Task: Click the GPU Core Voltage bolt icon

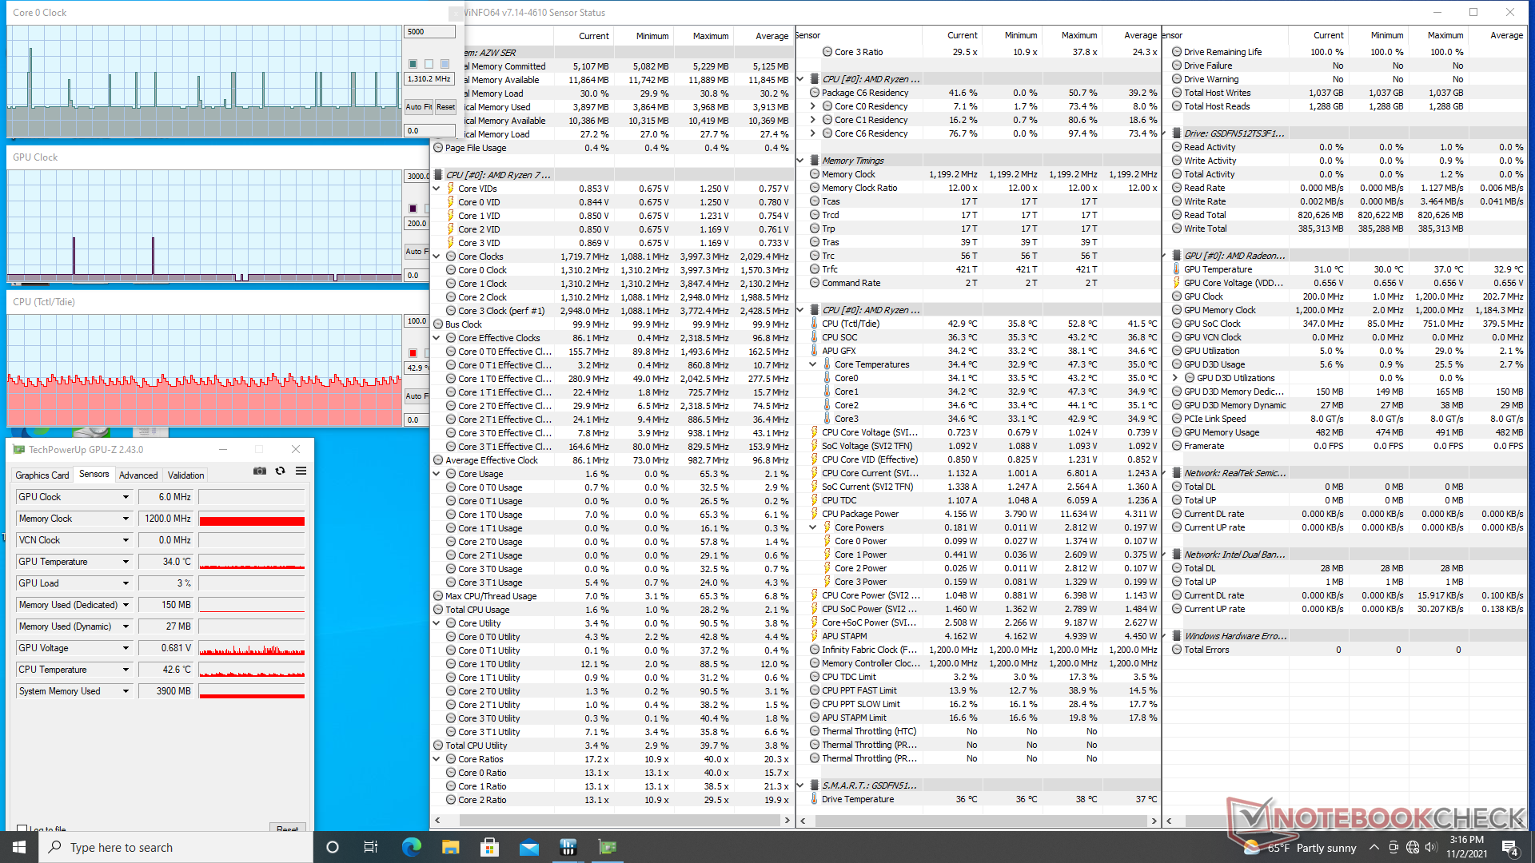Action: tap(1177, 283)
